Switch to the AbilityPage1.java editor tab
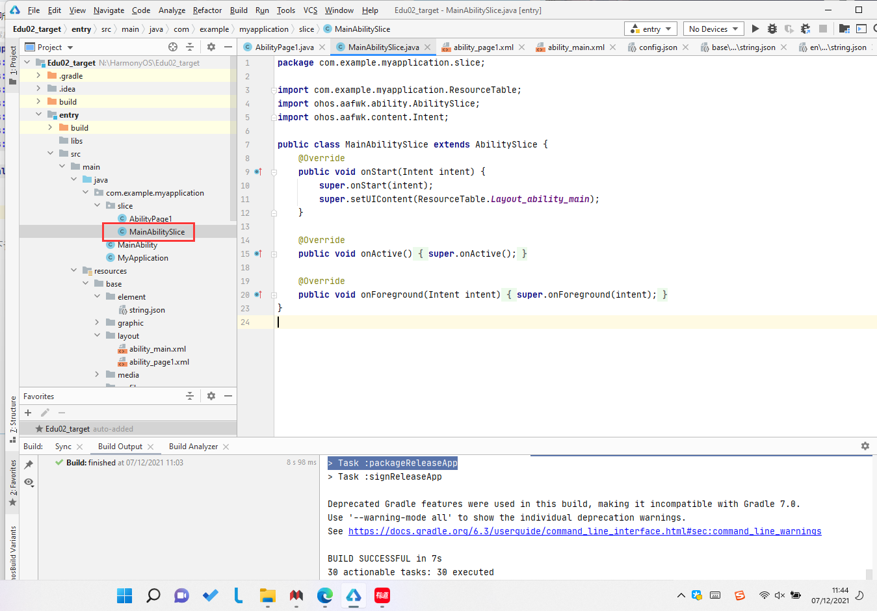The height and width of the screenshot is (611, 877). tap(285, 47)
